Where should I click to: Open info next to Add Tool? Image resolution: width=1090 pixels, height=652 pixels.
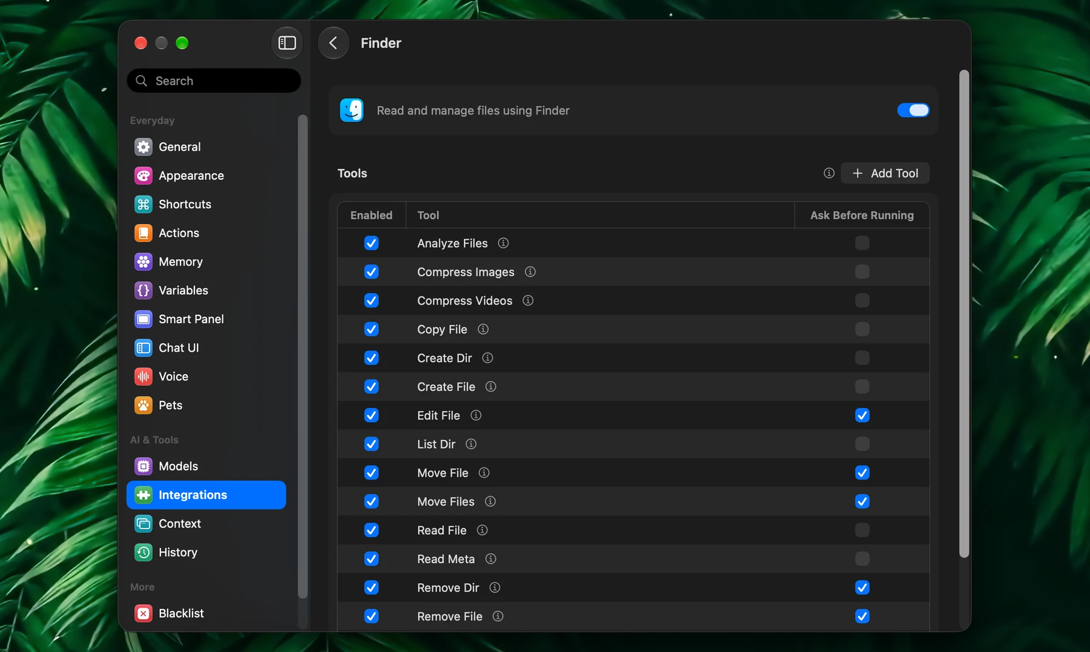coord(829,173)
